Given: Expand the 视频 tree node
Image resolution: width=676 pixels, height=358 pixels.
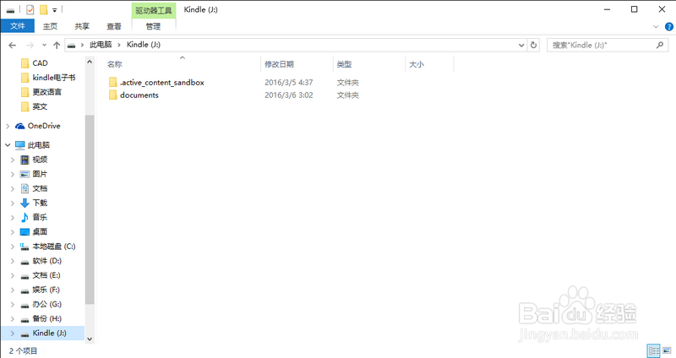Looking at the screenshot, I should 13,160.
